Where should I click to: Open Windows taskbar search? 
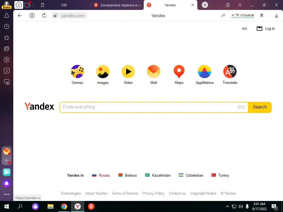coord(20,206)
